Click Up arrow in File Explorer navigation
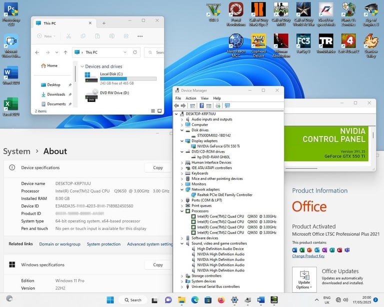 65,52
